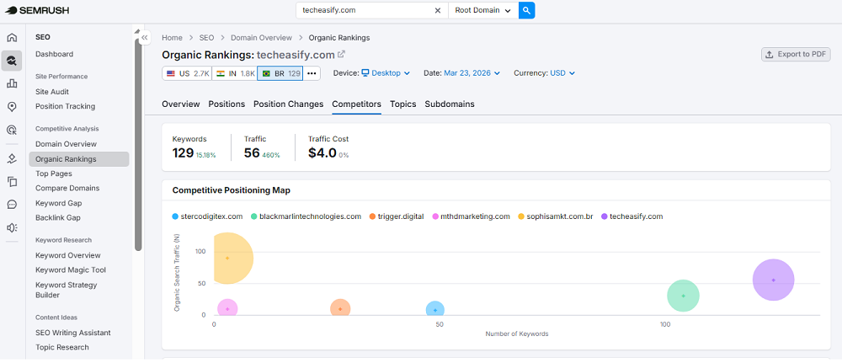This screenshot has height=363, width=842.
Task: Open Keyword Overview in the sidebar
Action: pyautogui.click(x=67, y=255)
